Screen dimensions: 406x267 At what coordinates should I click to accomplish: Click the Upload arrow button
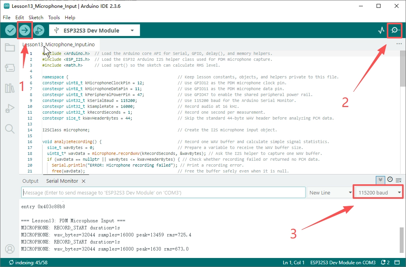point(25,31)
